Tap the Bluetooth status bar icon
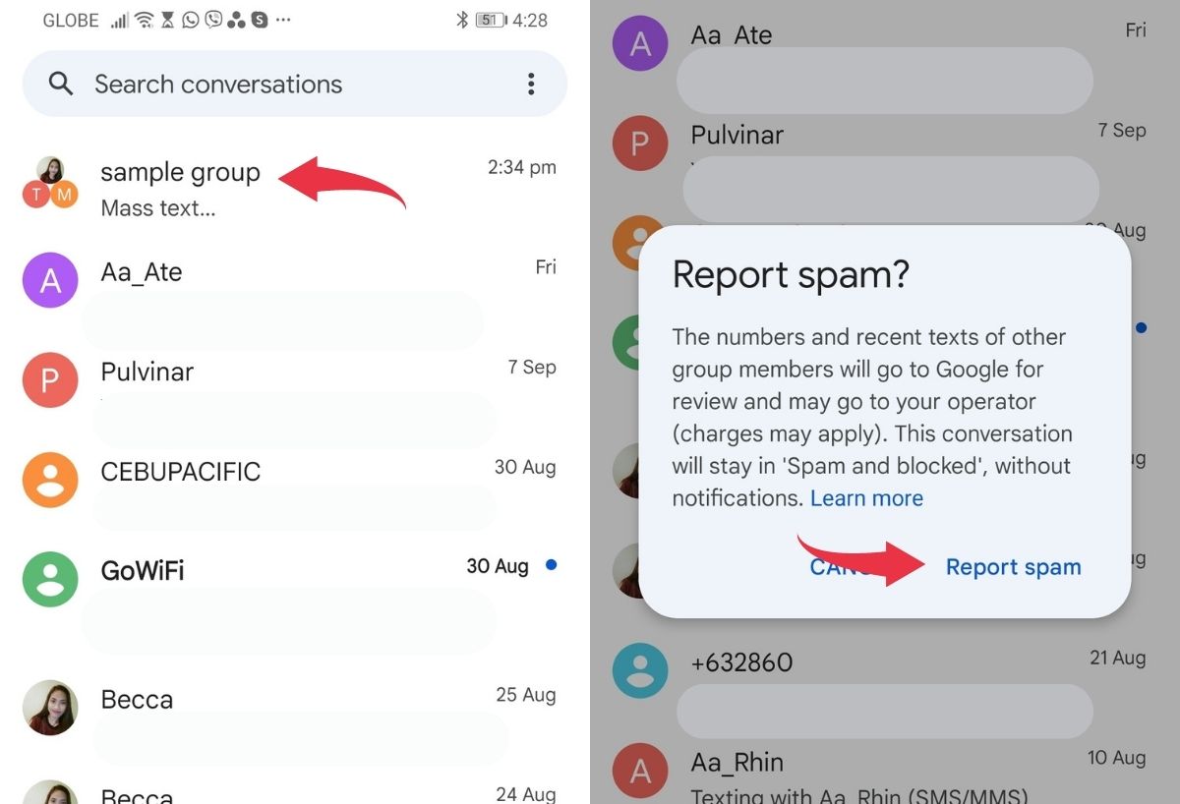The image size is (1180, 804). (x=462, y=20)
